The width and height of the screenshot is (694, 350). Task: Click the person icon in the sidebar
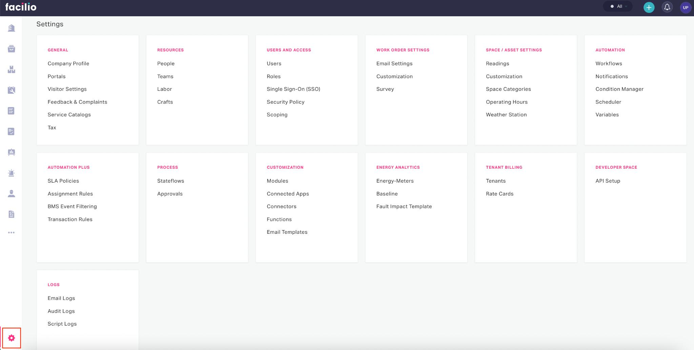click(12, 193)
